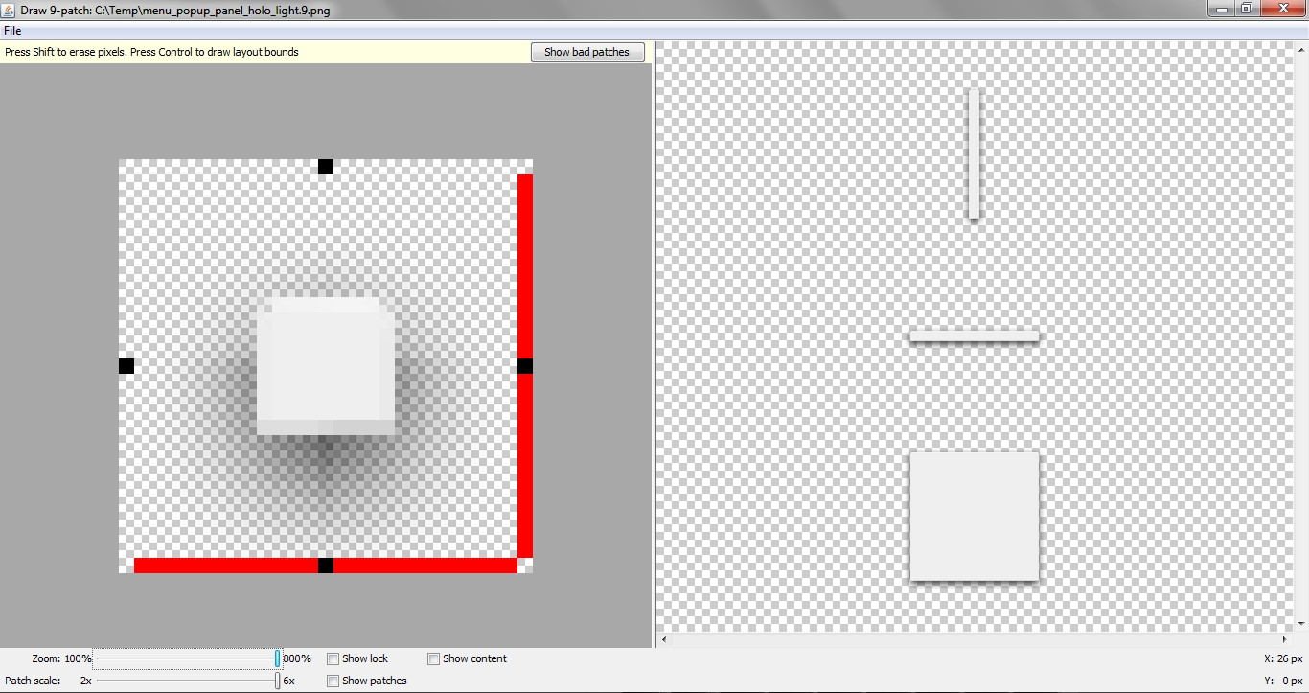This screenshot has height=693, width=1309.
Task: Click the right black marker on red bar
Action: [525, 366]
